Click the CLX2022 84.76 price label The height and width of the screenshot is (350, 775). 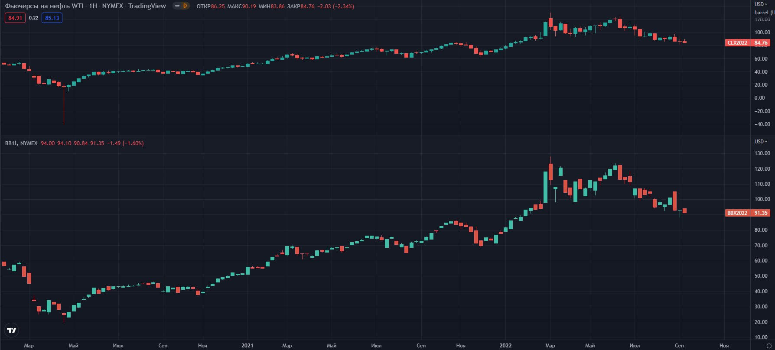point(748,43)
